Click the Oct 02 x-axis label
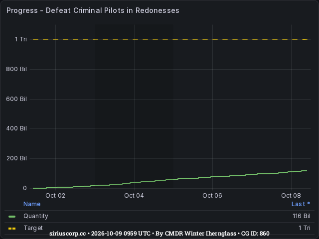The height and width of the screenshot is (239, 319). coord(55,196)
